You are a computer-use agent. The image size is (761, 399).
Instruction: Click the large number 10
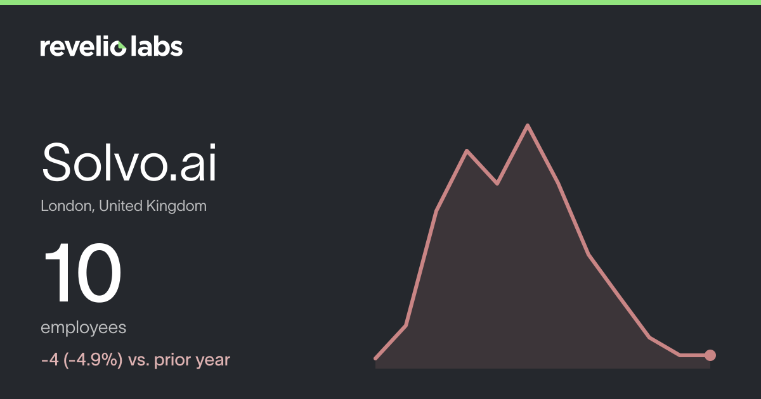click(x=81, y=275)
